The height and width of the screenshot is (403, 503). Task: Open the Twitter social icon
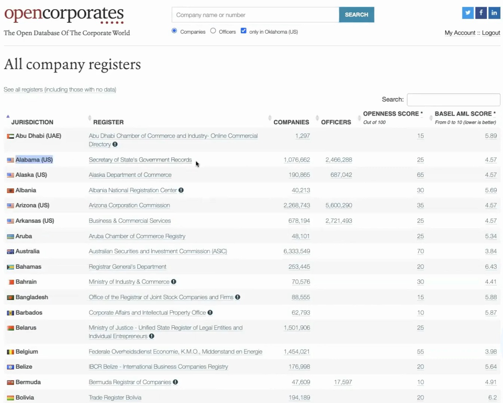468,13
